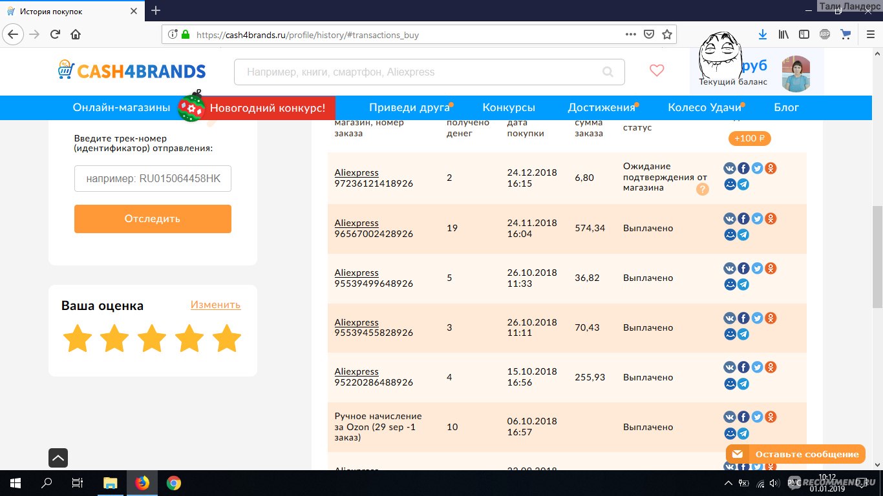Click the scroll-to-top arrow button
883x496 pixels.
pyautogui.click(x=58, y=458)
